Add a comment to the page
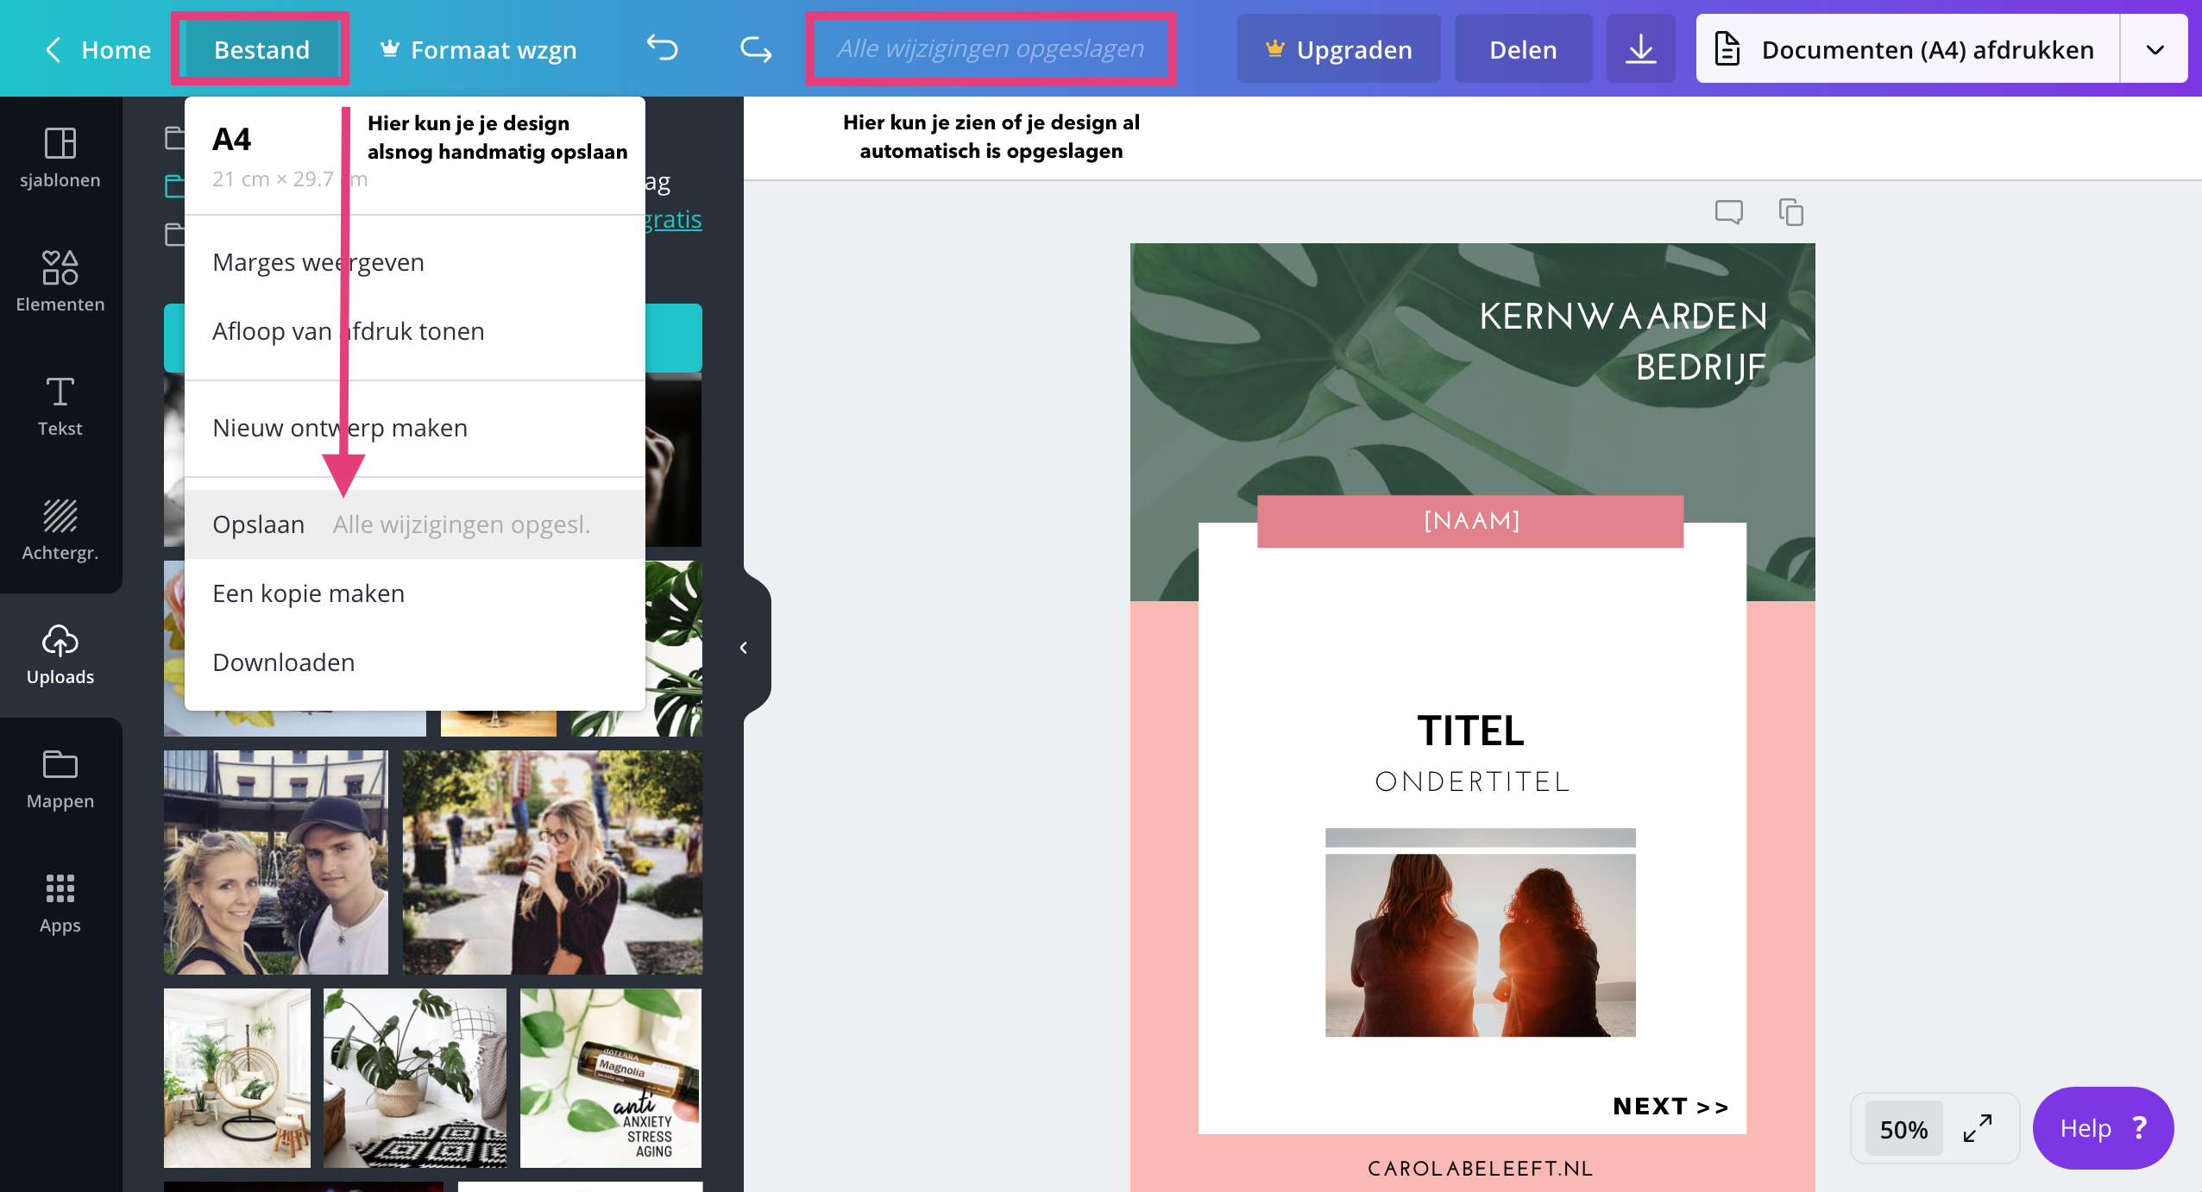 coord(1728,212)
